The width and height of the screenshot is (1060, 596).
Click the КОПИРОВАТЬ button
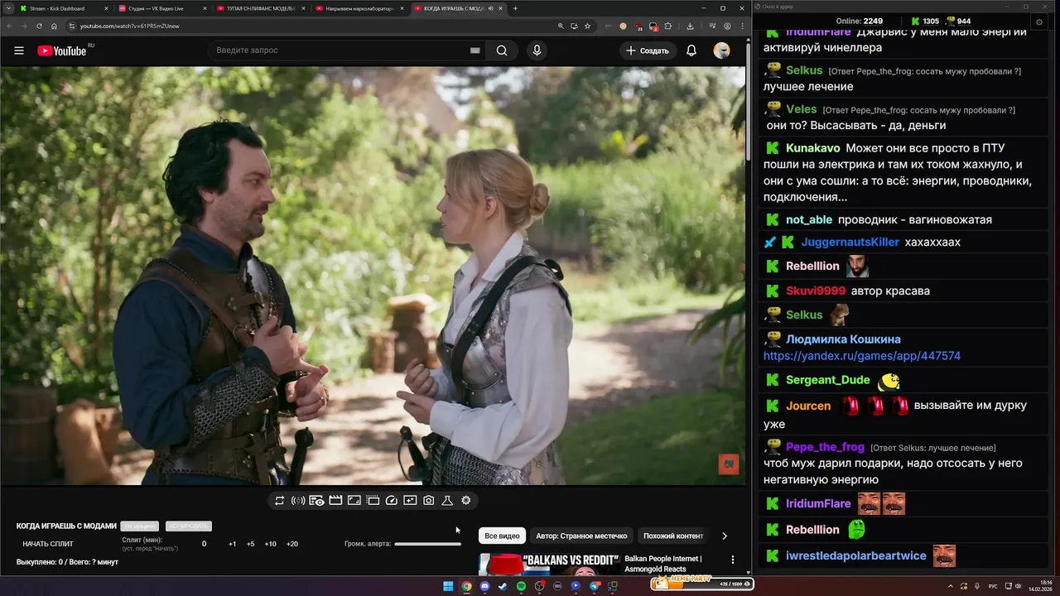pyautogui.click(x=188, y=526)
